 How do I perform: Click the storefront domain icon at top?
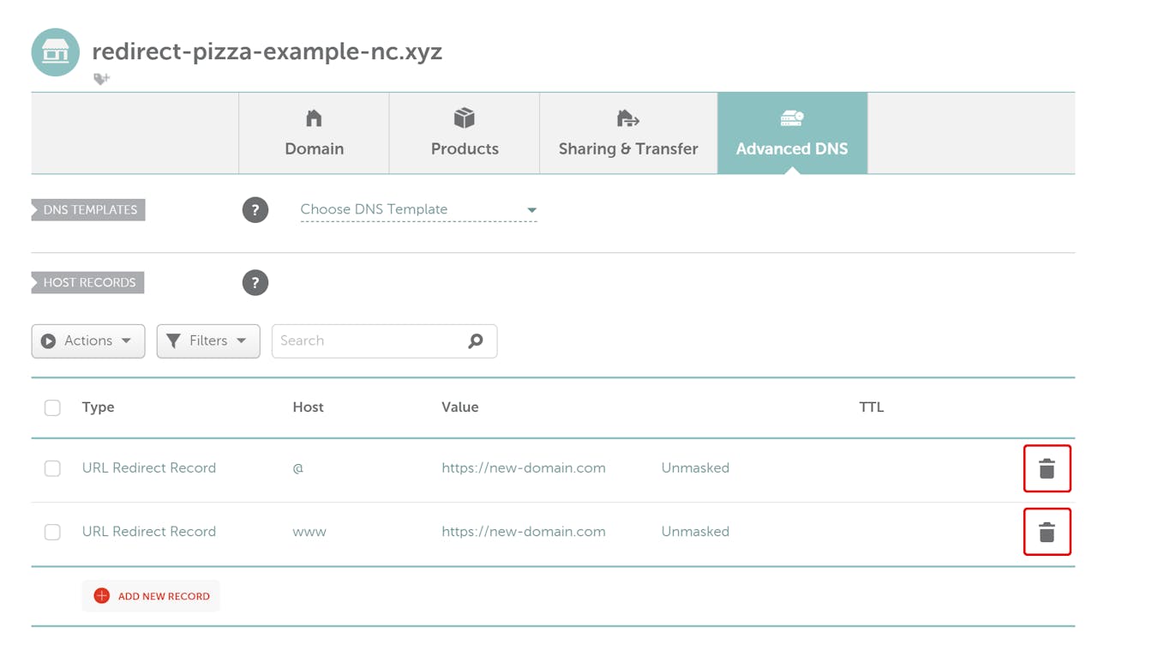click(x=56, y=52)
